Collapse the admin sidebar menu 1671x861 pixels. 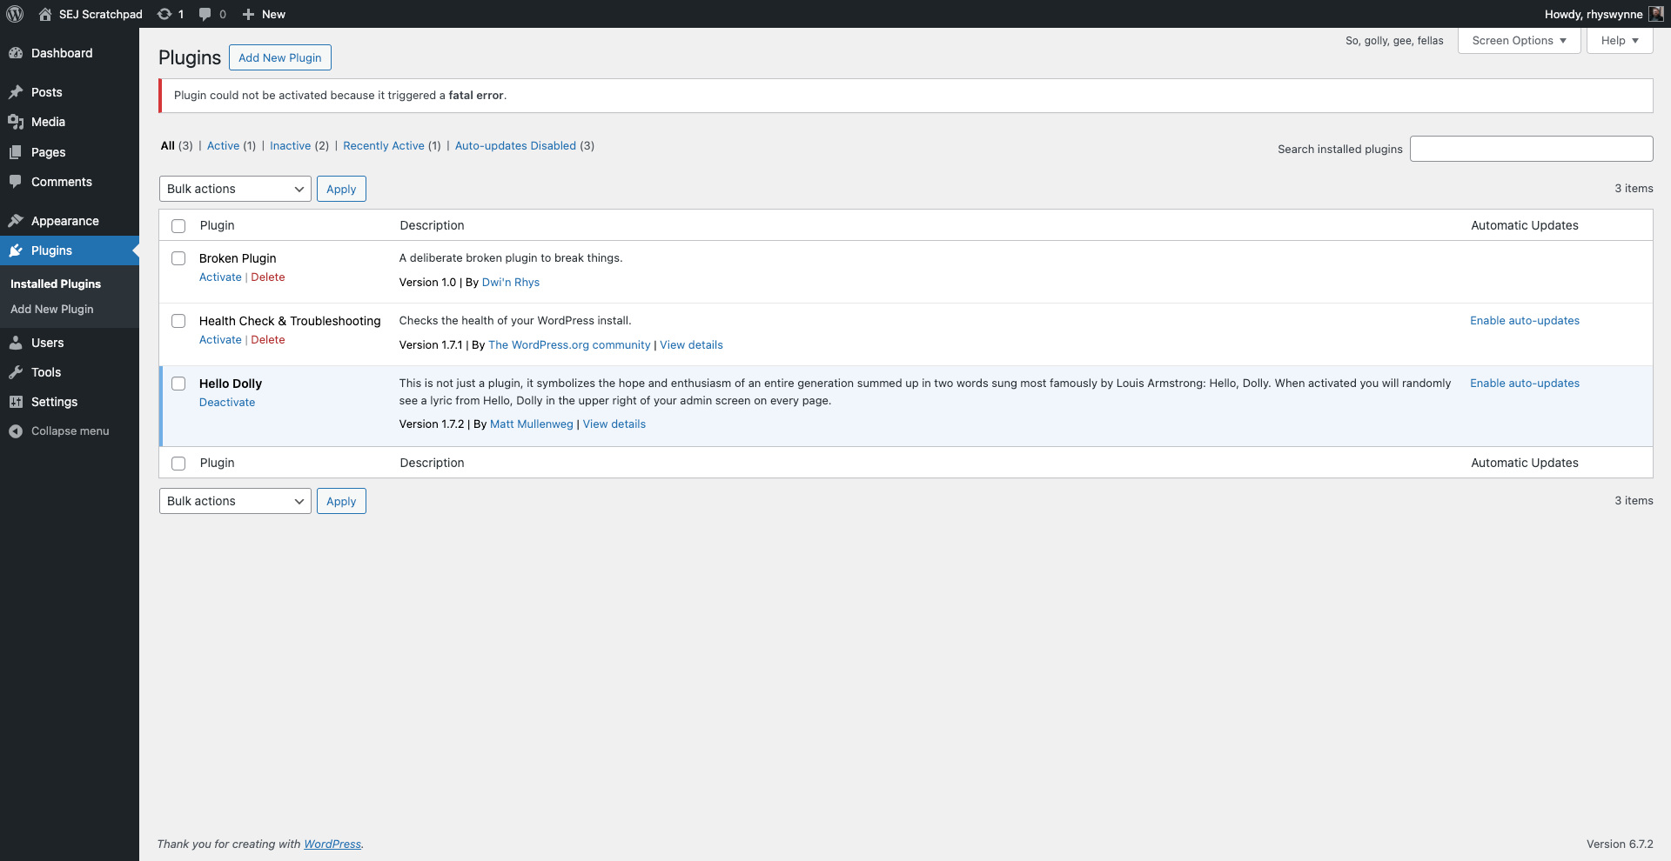70,430
